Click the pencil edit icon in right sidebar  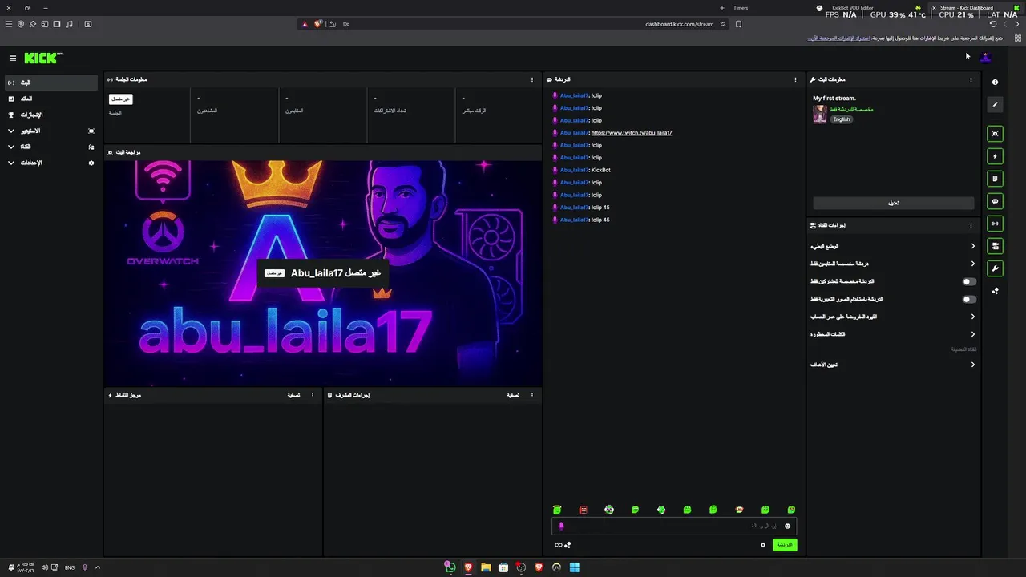(995, 104)
